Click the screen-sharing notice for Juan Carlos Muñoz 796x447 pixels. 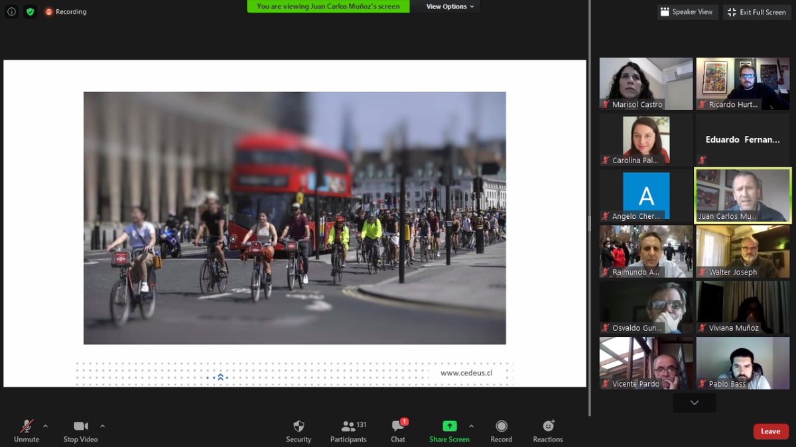tap(328, 7)
